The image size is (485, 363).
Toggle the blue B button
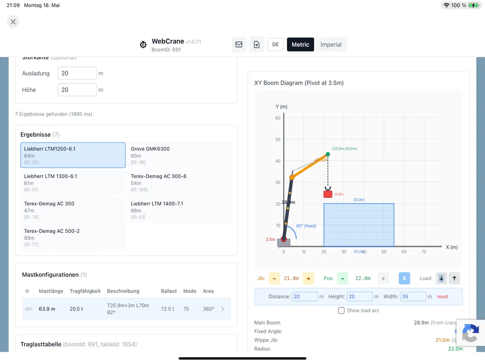click(x=404, y=278)
